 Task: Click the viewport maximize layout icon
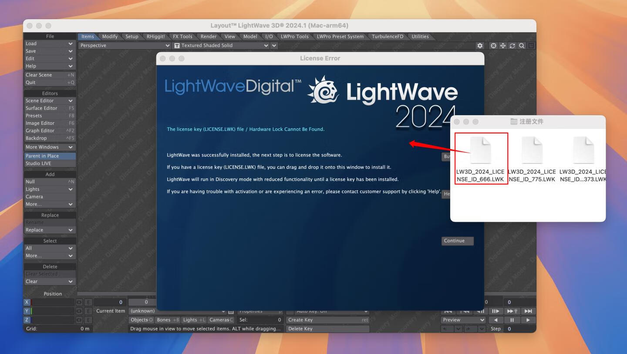click(x=531, y=45)
